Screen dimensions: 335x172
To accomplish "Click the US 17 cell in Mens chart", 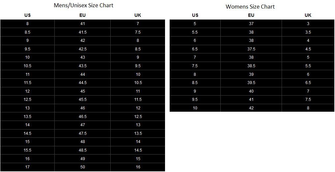I will tap(27, 167).
